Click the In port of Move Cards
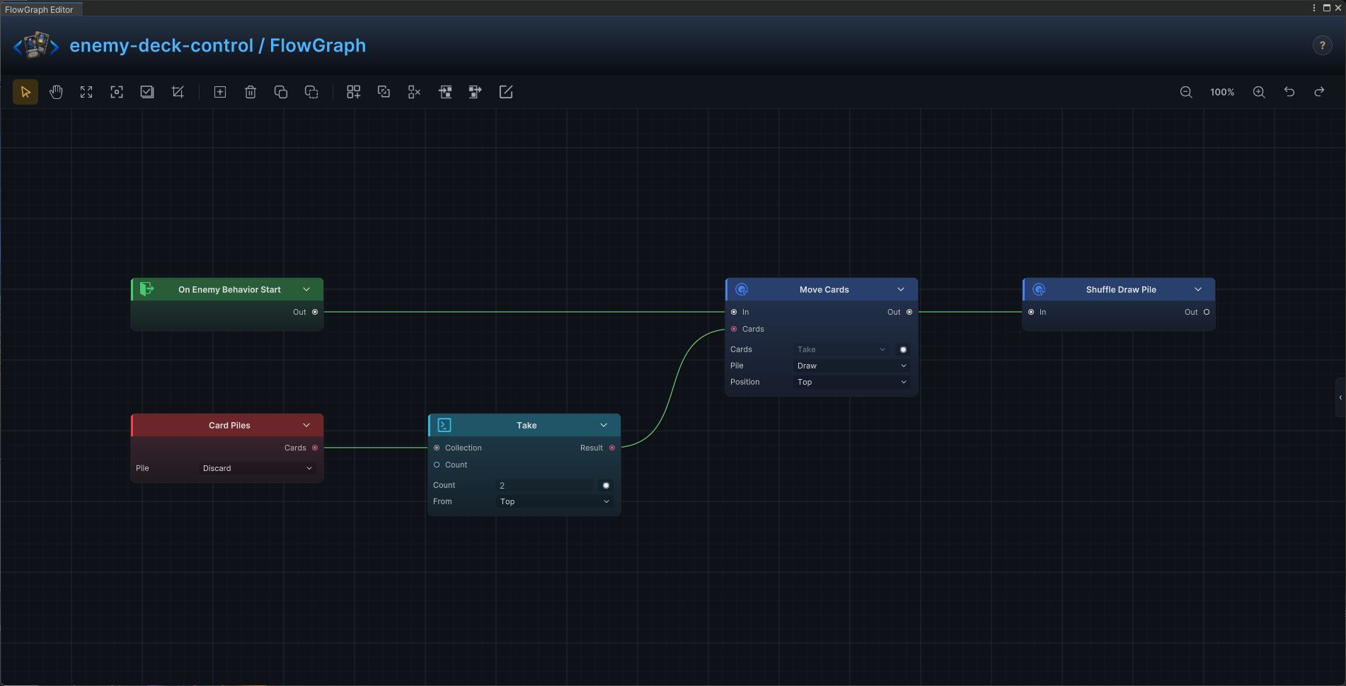This screenshot has height=686, width=1346. click(734, 312)
